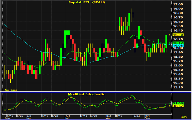Click the 16.60 price axis label
This screenshot has width=192, height=120.
[x=178, y=22]
